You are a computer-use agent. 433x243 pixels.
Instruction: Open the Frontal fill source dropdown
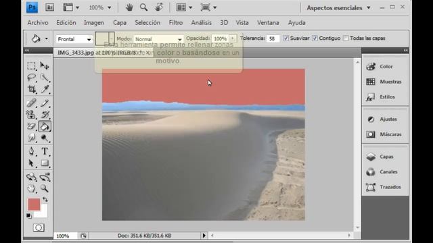[x=74, y=39]
